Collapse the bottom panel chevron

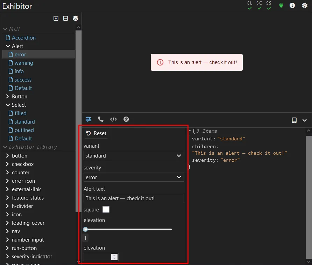(304, 120)
